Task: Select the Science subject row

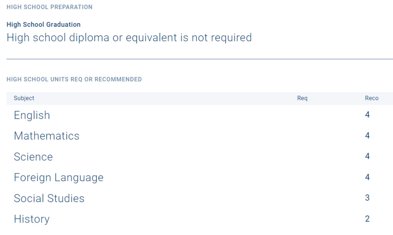Action: [x=33, y=157]
